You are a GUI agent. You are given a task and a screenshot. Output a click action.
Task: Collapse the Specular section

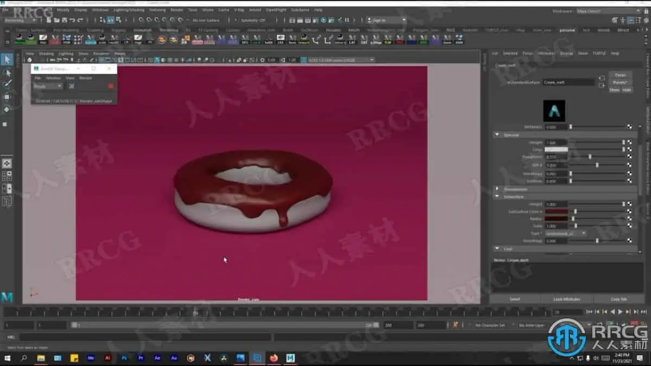pyautogui.click(x=497, y=135)
